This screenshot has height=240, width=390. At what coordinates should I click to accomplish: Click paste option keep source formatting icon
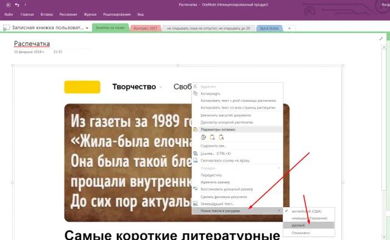coord(204,137)
